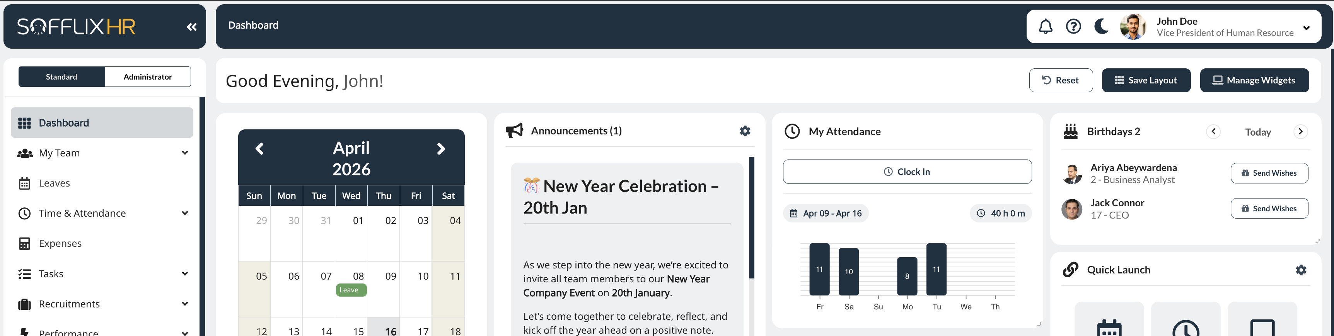Open John Doe profile dropdown
The height and width of the screenshot is (336, 1334).
[1306, 28]
